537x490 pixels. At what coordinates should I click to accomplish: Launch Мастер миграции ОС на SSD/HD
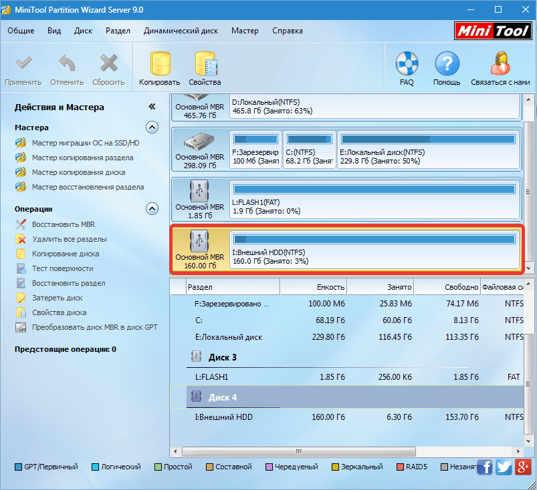[x=86, y=143]
